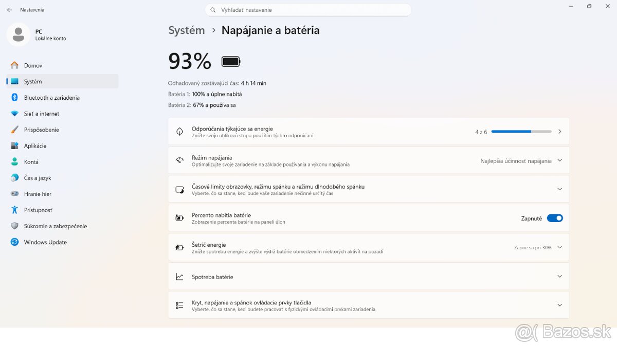Select the Sieť a internet globe icon
This screenshot has width=617, height=347.
click(x=14, y=113)
